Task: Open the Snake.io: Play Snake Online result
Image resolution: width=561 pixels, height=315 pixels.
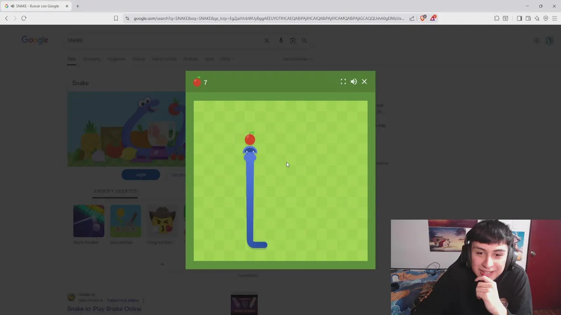Action: tap(104, 309)
